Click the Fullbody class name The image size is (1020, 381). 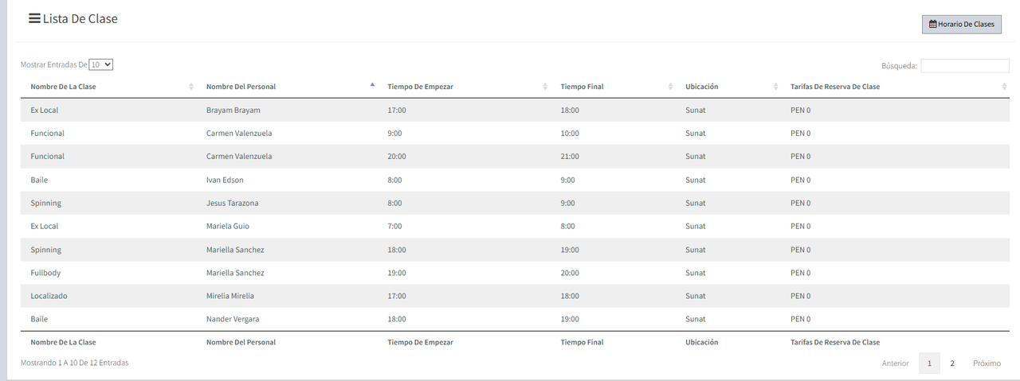[x=45, y=273]
